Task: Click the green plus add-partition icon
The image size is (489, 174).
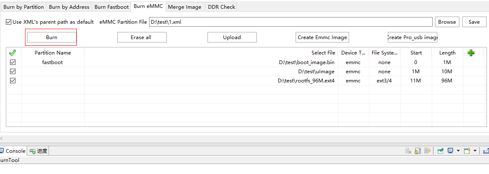Action: pos(471,53)
